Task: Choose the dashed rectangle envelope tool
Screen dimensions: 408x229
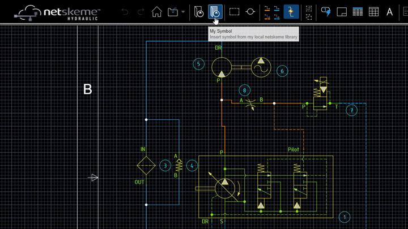Action: [x=234, y=12]
